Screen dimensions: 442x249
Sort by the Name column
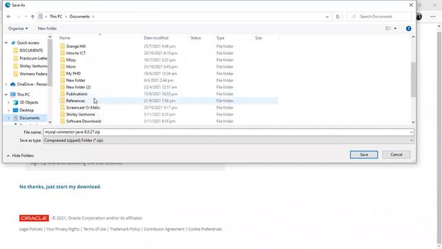click(x=64, y=38)
